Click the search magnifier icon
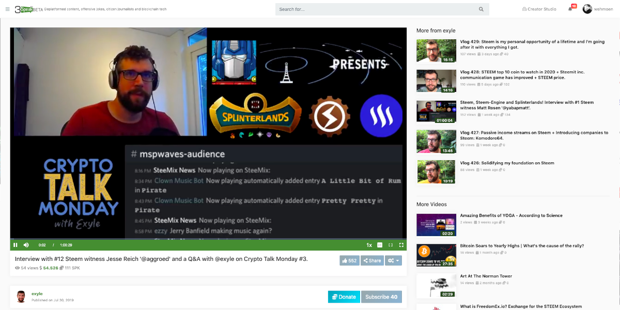This screenshot has width=620, height=310. [481, 9]
